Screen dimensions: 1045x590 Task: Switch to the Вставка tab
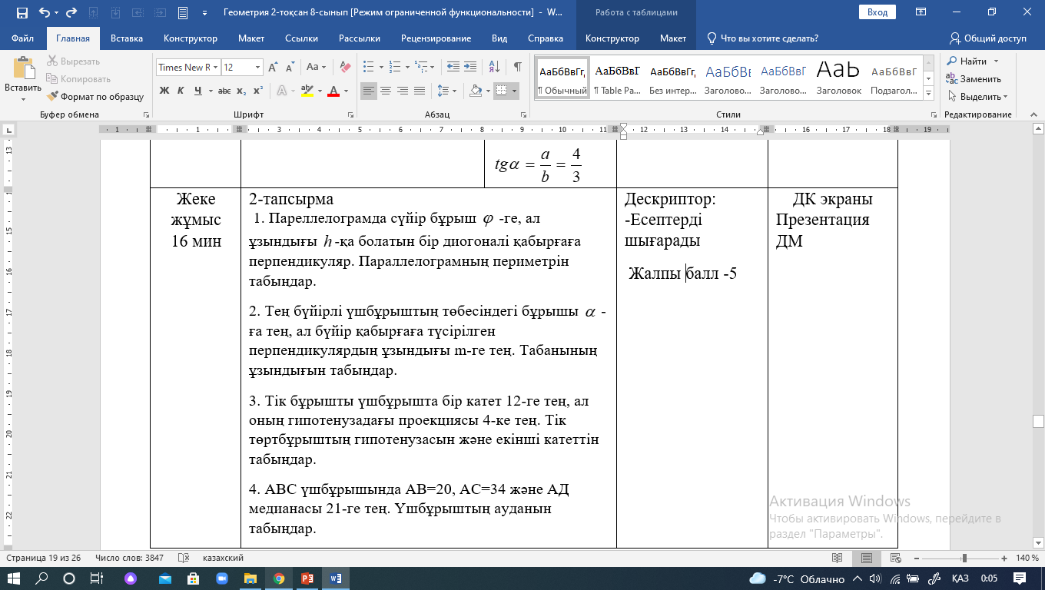127,38
